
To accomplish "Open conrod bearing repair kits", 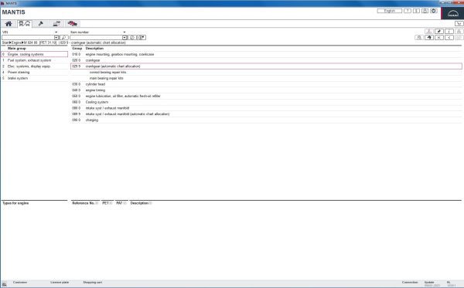I will pyautogui.click(x=266, y=73).
